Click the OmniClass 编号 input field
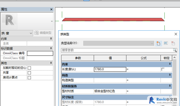This screenshot has width=180, height=106. point(40,53)
